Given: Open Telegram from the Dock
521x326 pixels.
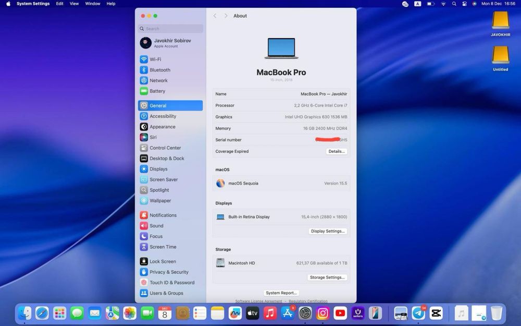Looking at the screenshot, I should coord(418,313).
